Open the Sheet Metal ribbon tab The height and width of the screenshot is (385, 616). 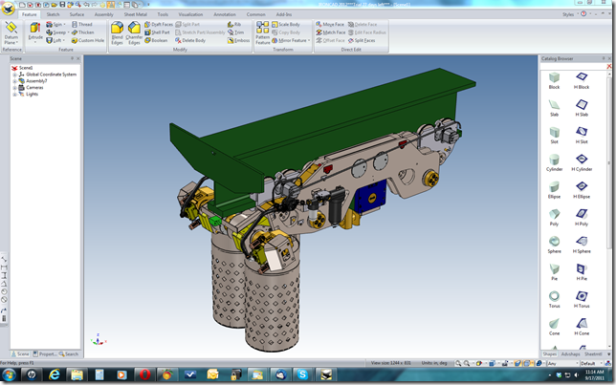pos(135,15)
